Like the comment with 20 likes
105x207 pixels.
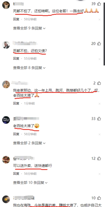click(99, 44)
